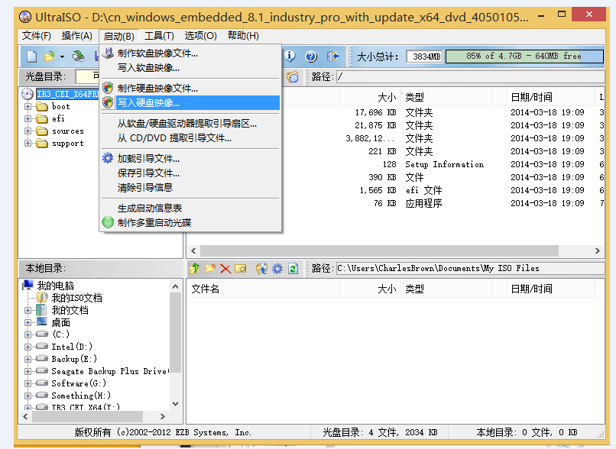
Task: Open the 选项(O) menu
Action: pos(201,36)
